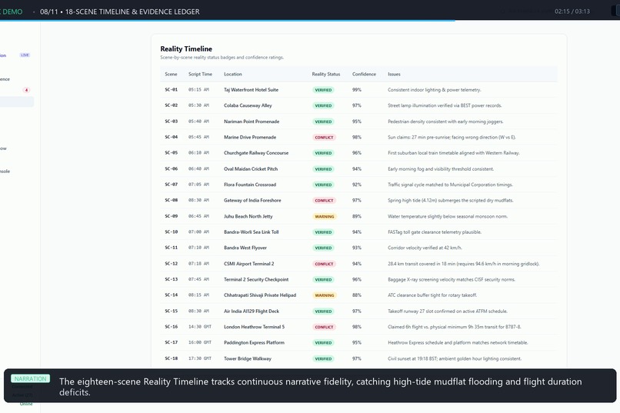
Task: Select Gateway of India Foreshore location
Action: [x=252, y=201]
